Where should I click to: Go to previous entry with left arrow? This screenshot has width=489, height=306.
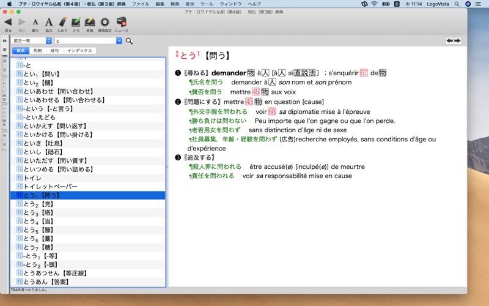coord(450,40)
